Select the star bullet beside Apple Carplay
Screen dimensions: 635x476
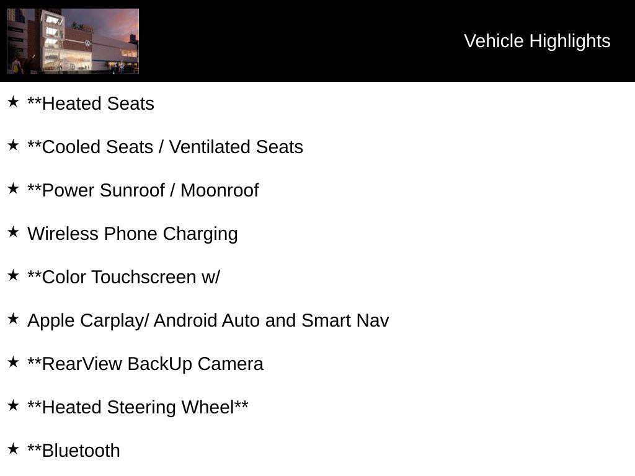(x=13, y=319)
